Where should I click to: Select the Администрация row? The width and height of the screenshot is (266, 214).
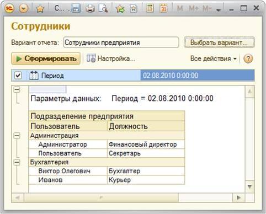[107, 136]
